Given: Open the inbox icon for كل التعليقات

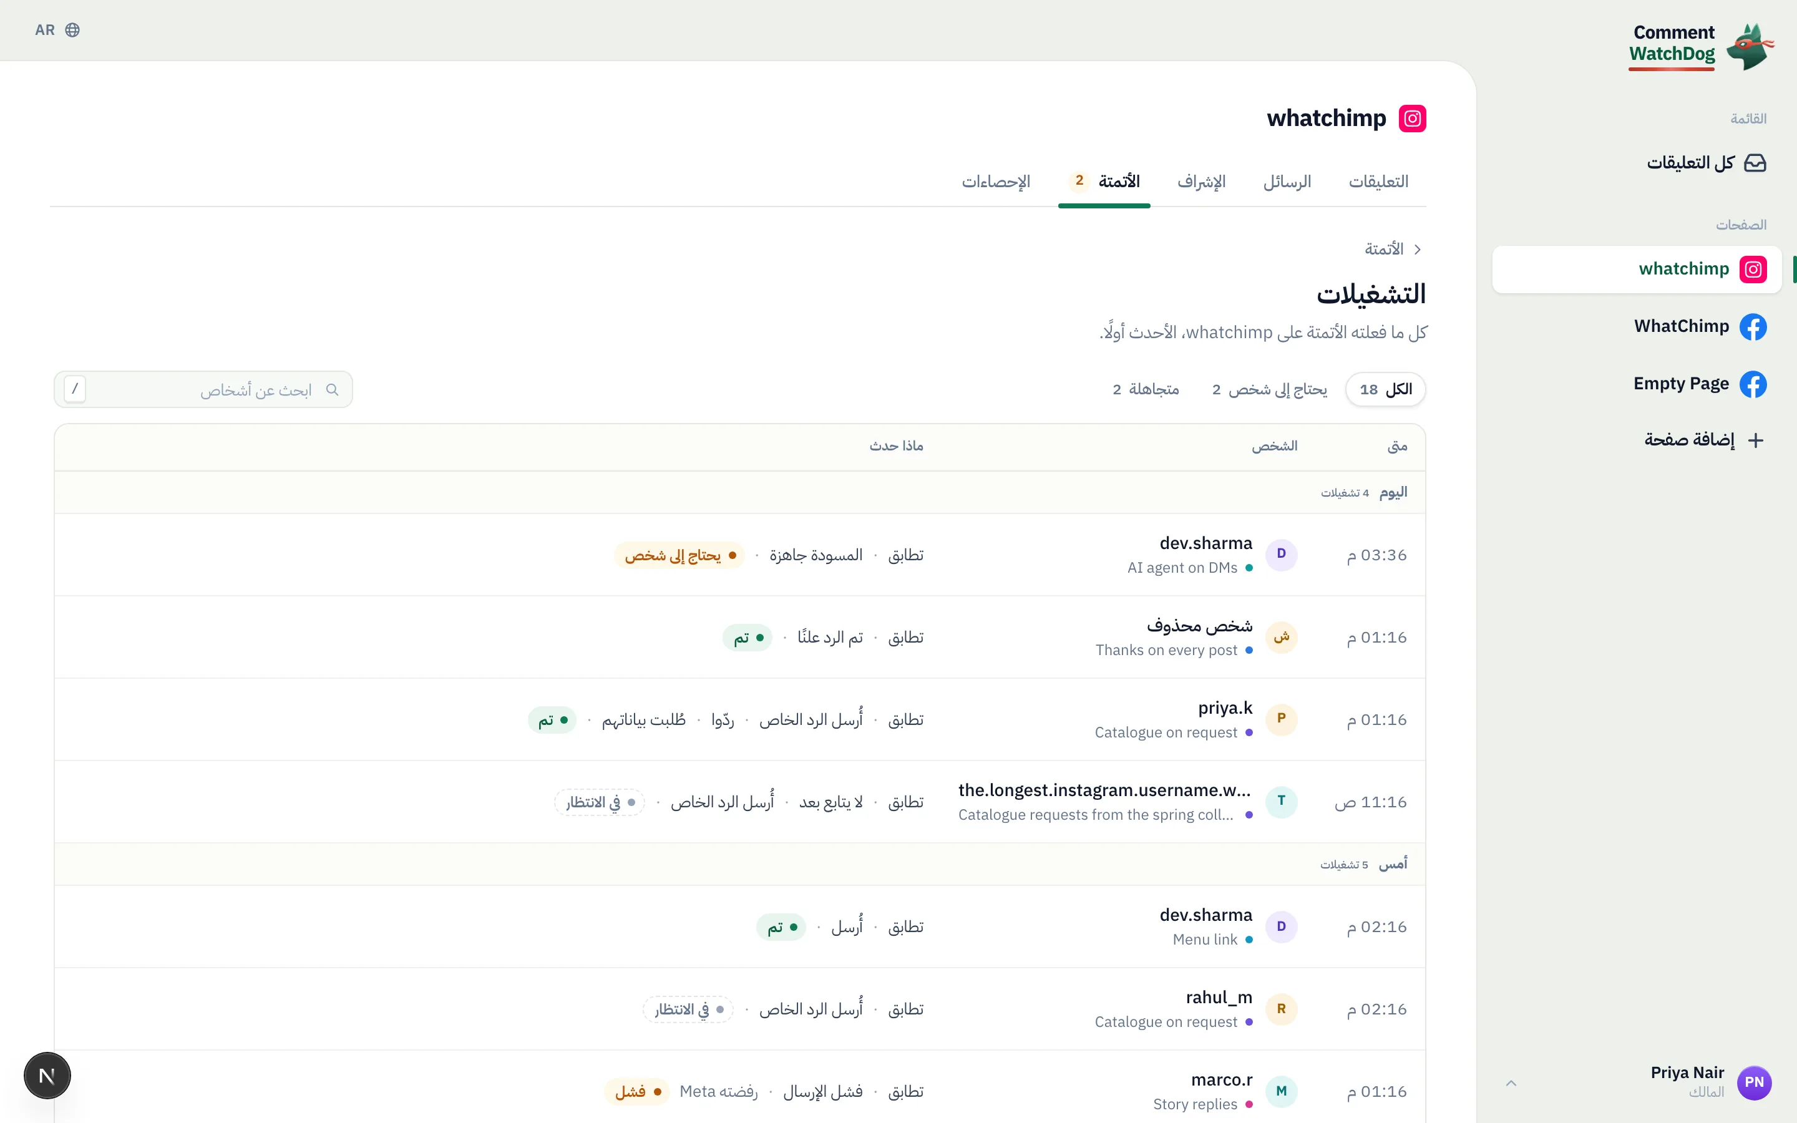Looking at the screenshot, I should pos(1755,163).
